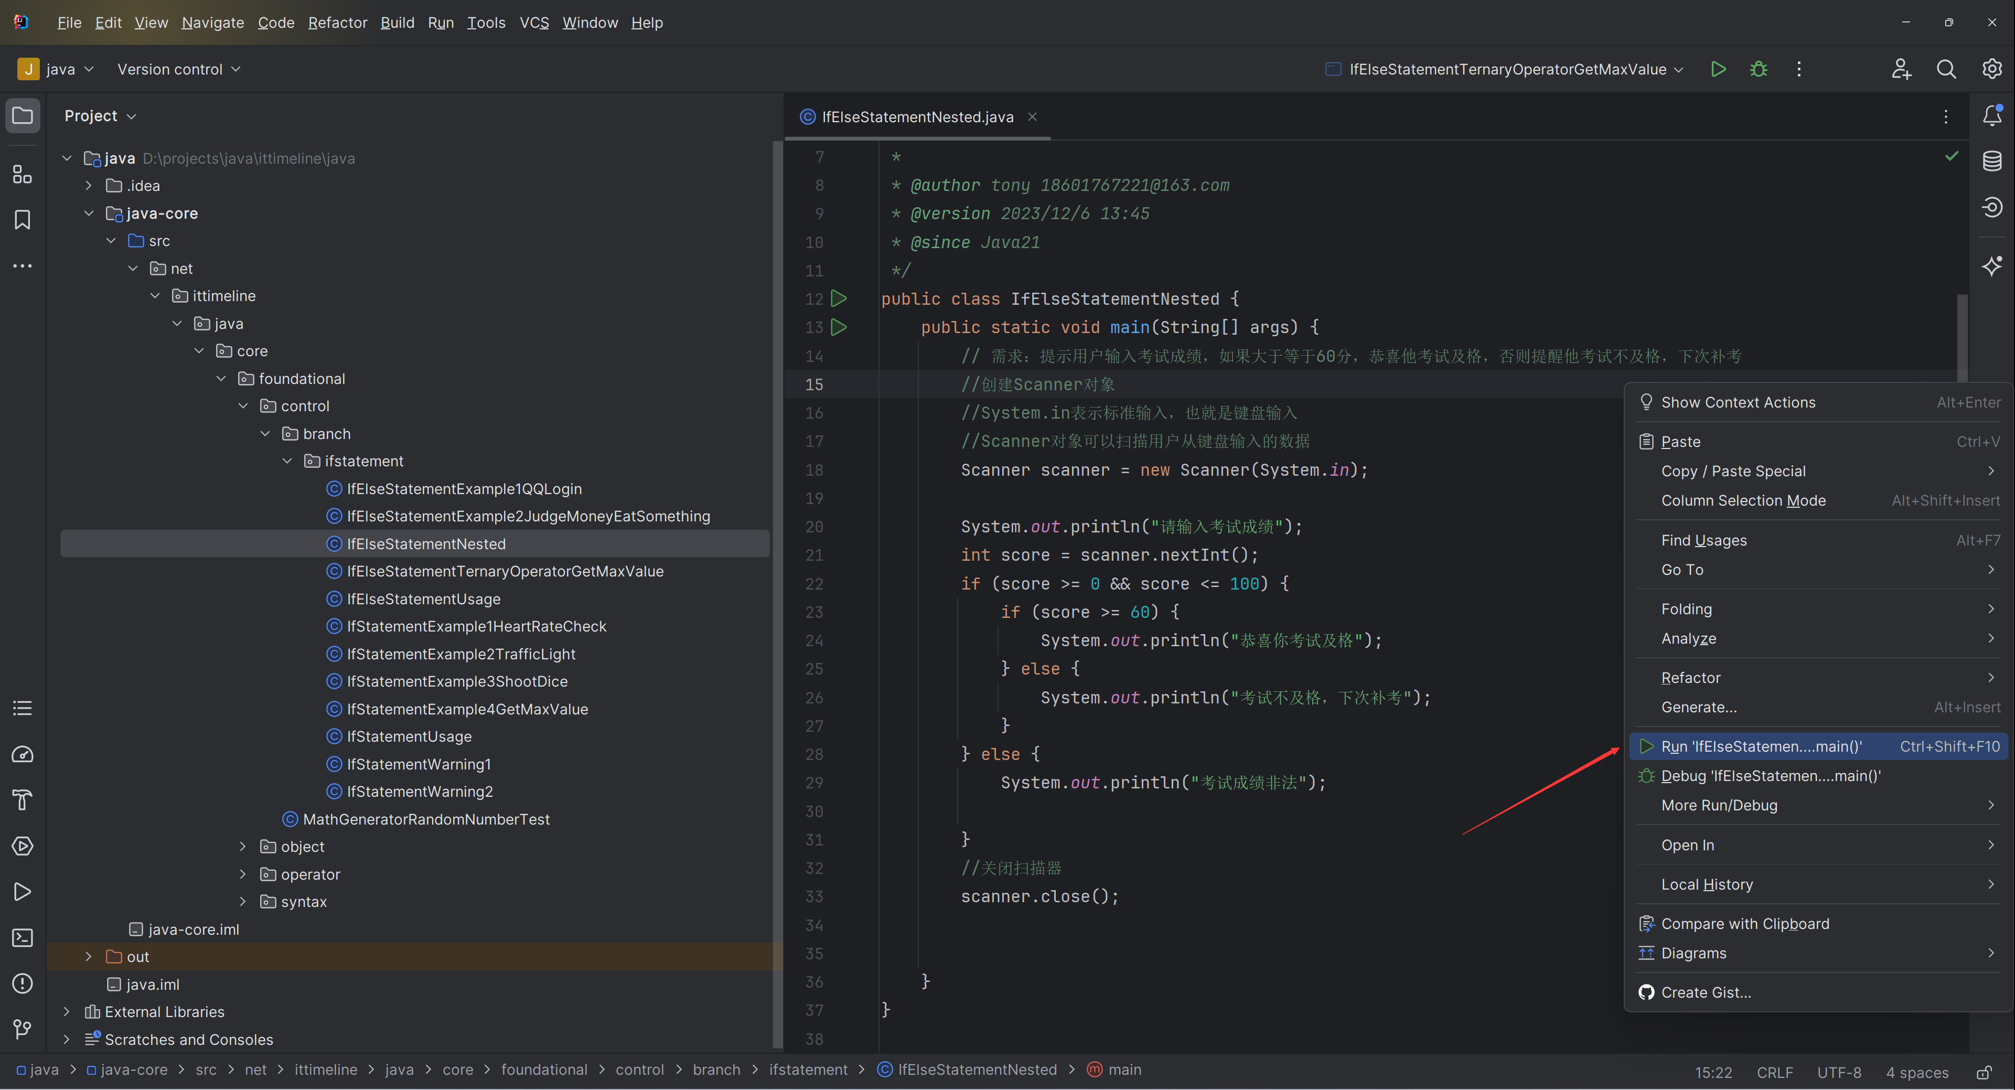Click run gutter icon beside main method line 13
This screenshot has width=2015, height=1090.
(839, 327)
